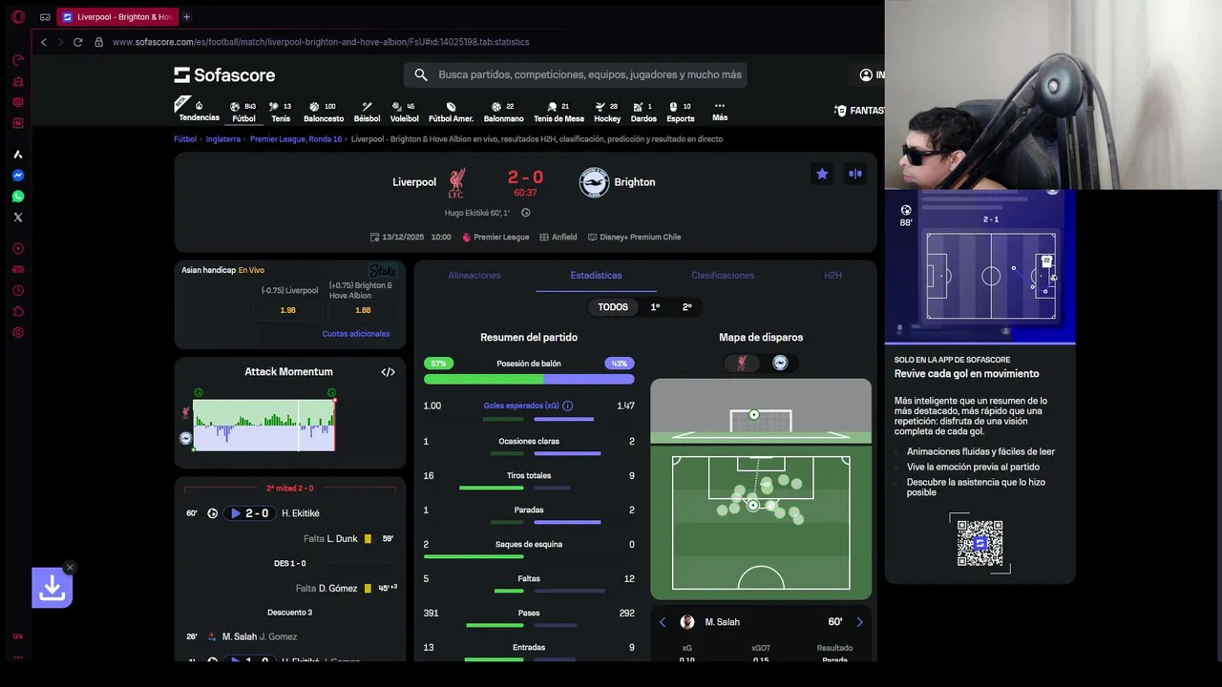Screen dimensions: 1222x687
Task: Reload the Sofascore page
Action: pyautogui.click(x=77, y=42)
